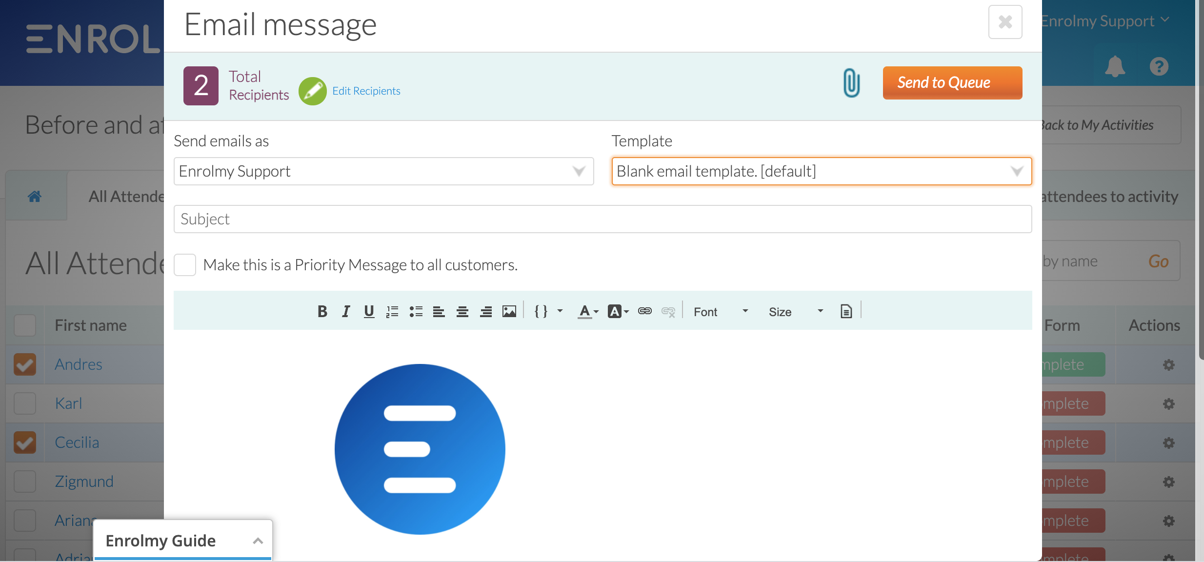Click the email body editing area
Image resolution: width=1204 pixels, height=562 pixels.
(602, 445)
